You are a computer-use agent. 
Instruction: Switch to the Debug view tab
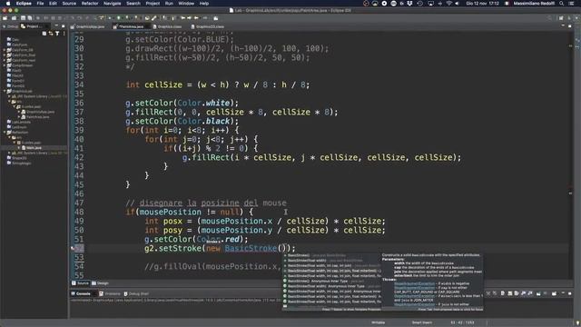[11, 26]
